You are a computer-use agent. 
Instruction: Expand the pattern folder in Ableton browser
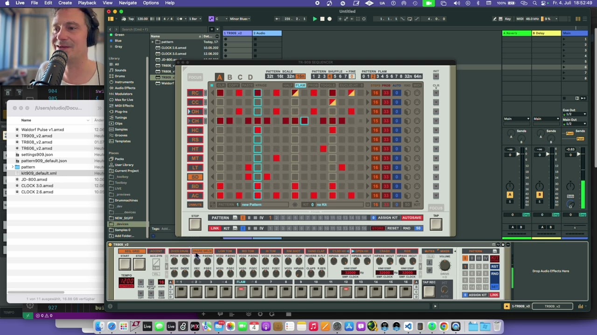[x=153, y=42]
